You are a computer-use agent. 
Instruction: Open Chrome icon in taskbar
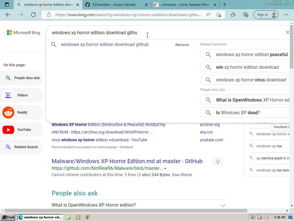click(88, 217)
